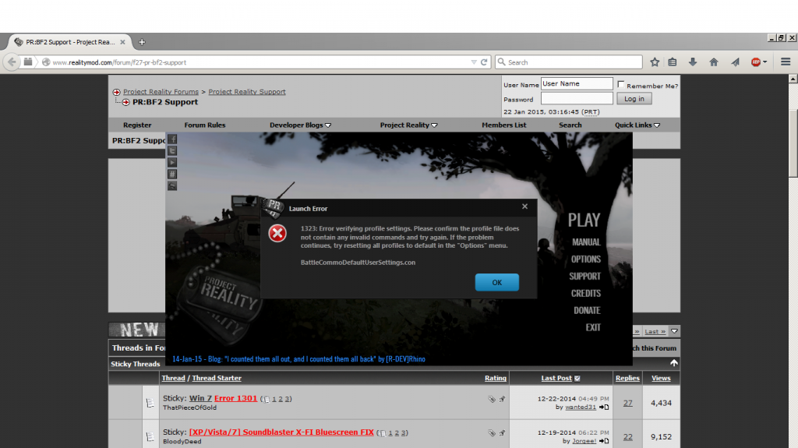
Task: Open the Quick Links dropdown
Action: 637,125
